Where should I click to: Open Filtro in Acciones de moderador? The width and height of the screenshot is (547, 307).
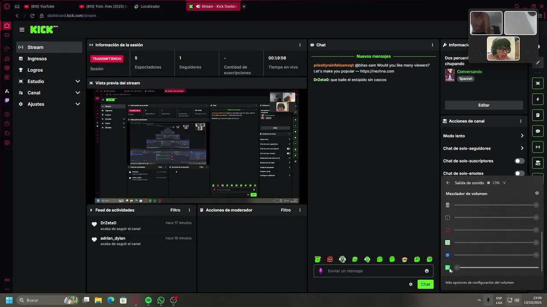286,210
